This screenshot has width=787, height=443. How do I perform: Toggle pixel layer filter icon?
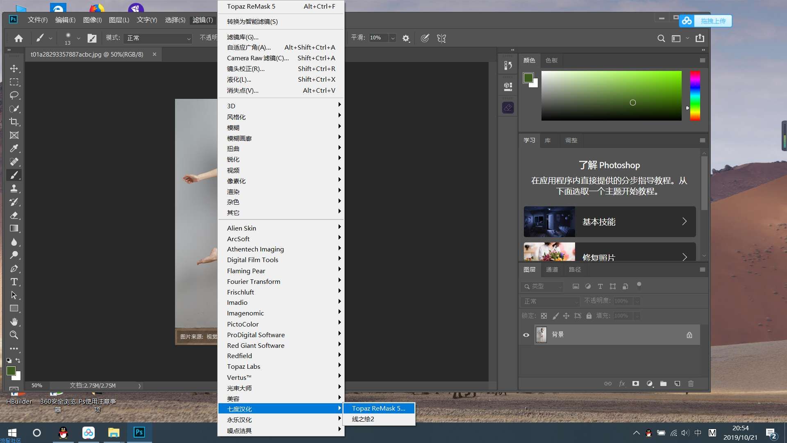576,286
